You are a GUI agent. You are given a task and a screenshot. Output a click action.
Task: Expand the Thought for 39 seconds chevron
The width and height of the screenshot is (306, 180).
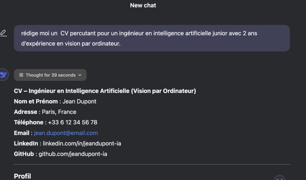coord(80,75)
